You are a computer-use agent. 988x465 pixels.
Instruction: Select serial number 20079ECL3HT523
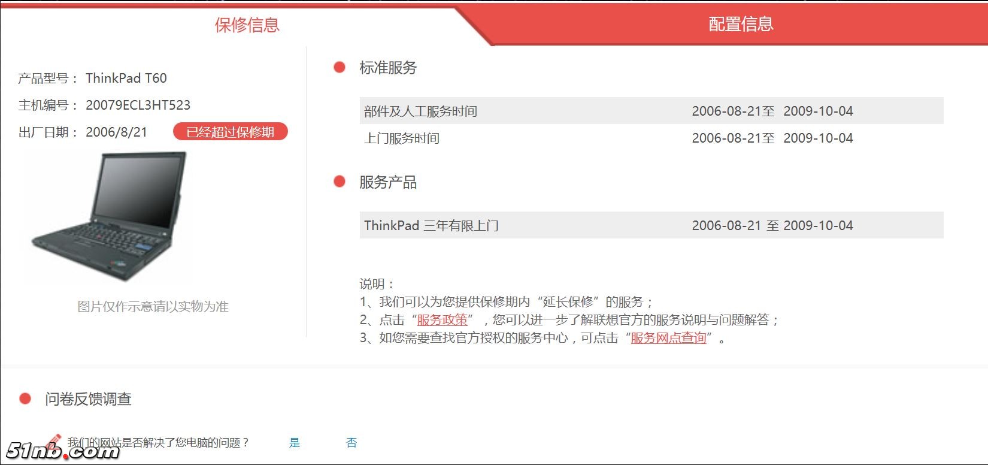(138, 105)
